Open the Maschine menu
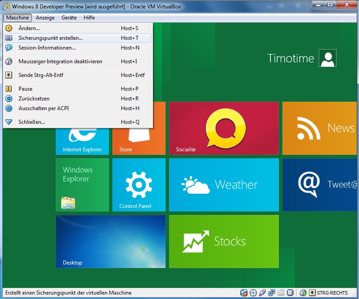359x299 pixels. tap(17, 18)
